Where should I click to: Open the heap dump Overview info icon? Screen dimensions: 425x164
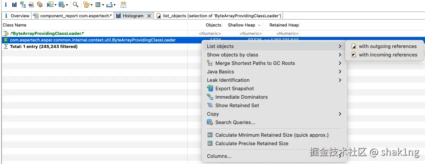tap(6, 5)
